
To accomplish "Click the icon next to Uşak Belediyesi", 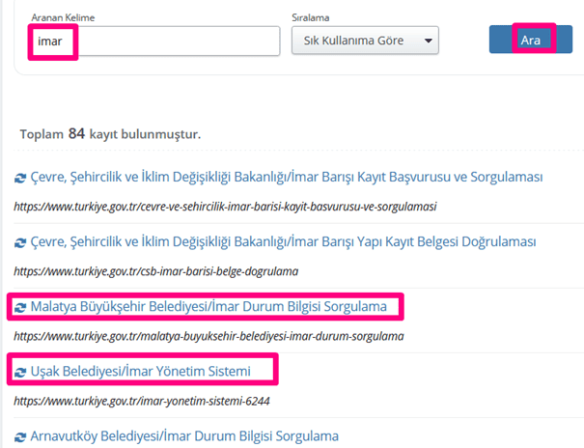I will (x=20, y=371).
